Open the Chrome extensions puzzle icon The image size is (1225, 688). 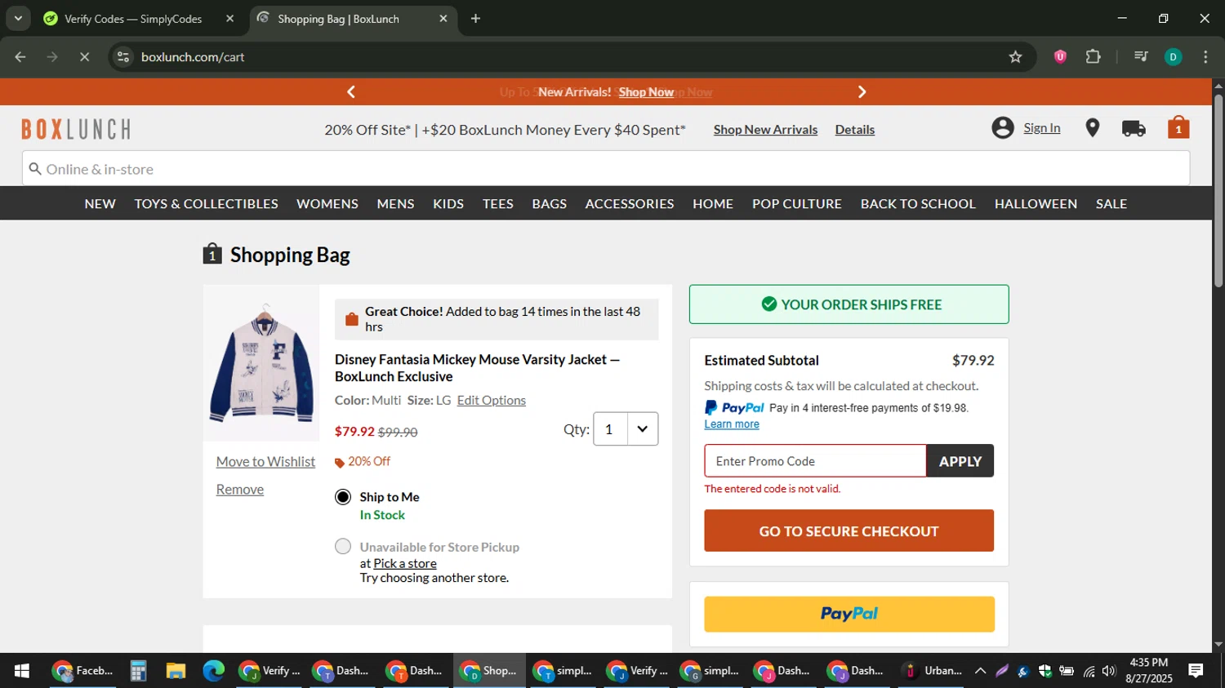tap(1093, 57)
